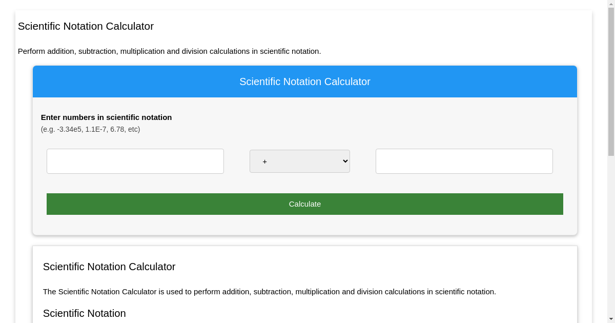This screenshot has height=323, width=615.
Task: Click the scrollbar up arrow
Action: [x=611, y=4]
